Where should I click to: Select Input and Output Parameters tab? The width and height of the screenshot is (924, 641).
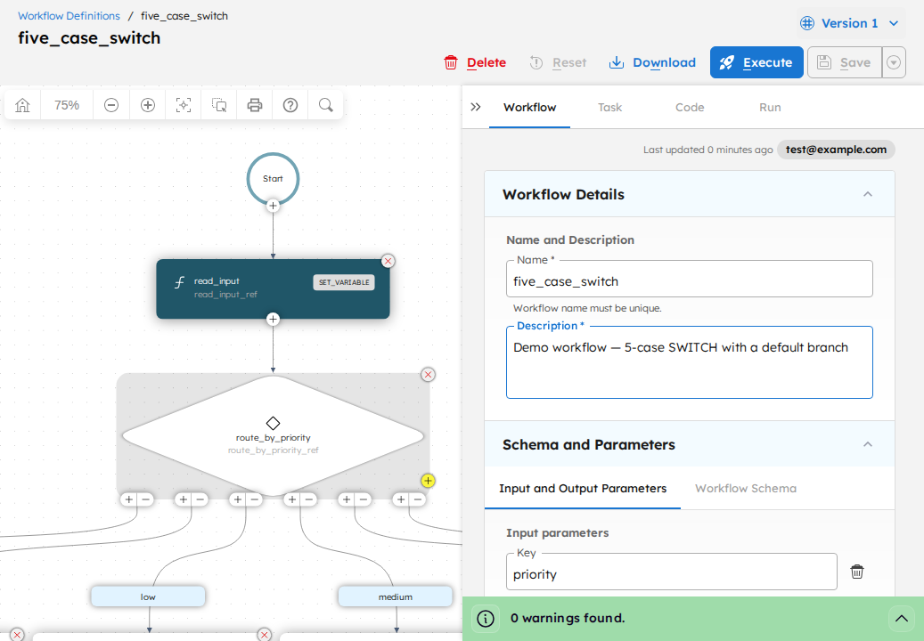[583, 489]
